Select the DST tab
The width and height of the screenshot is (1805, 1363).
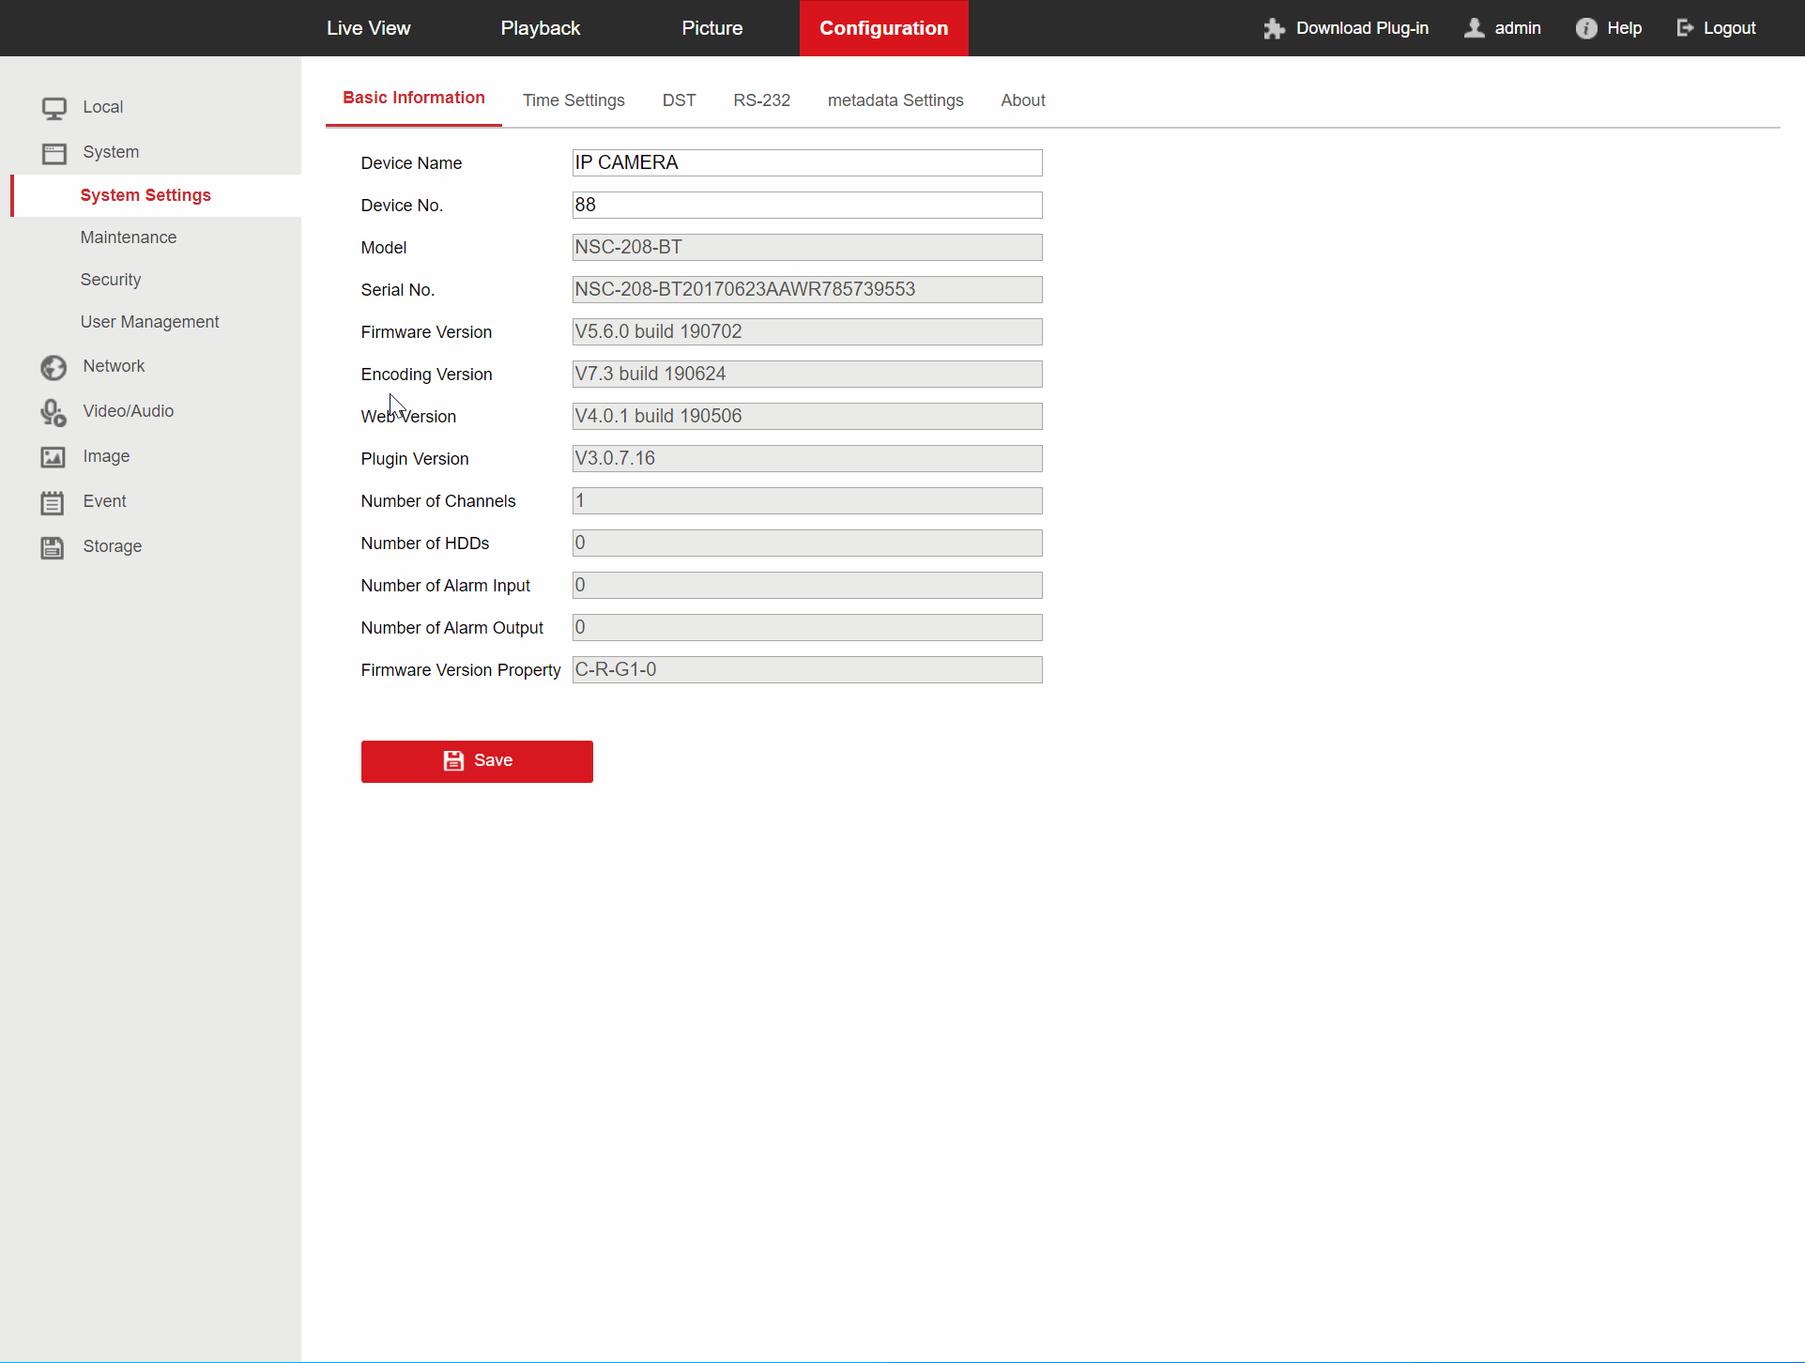[x=679, y=100]
